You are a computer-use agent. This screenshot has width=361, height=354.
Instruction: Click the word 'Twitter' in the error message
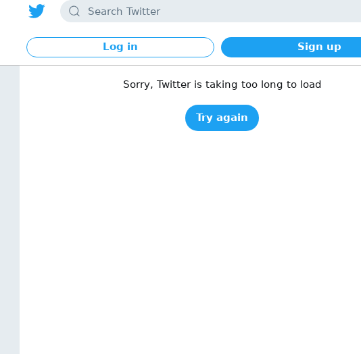(174, 84)
